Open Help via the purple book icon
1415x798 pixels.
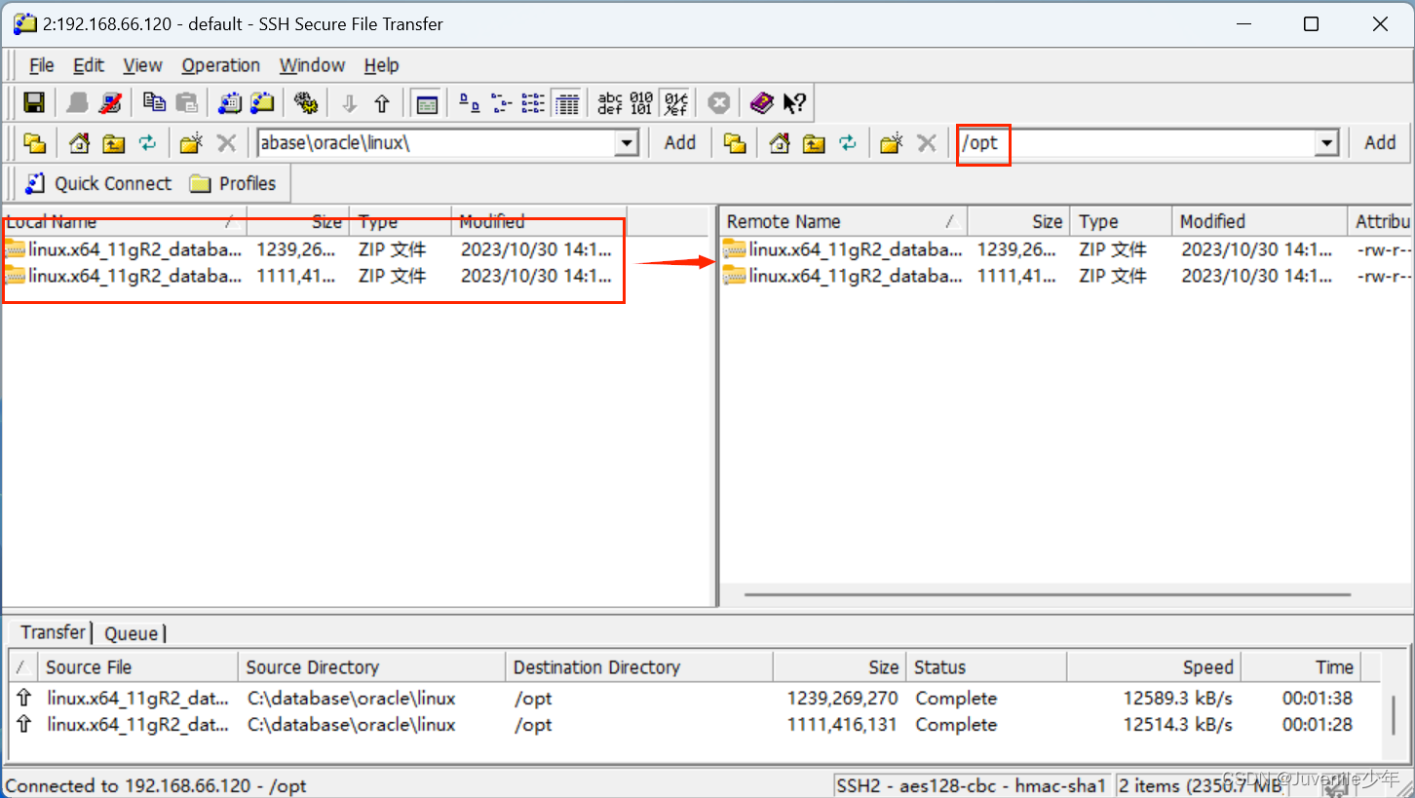click(x=761, y=102)
